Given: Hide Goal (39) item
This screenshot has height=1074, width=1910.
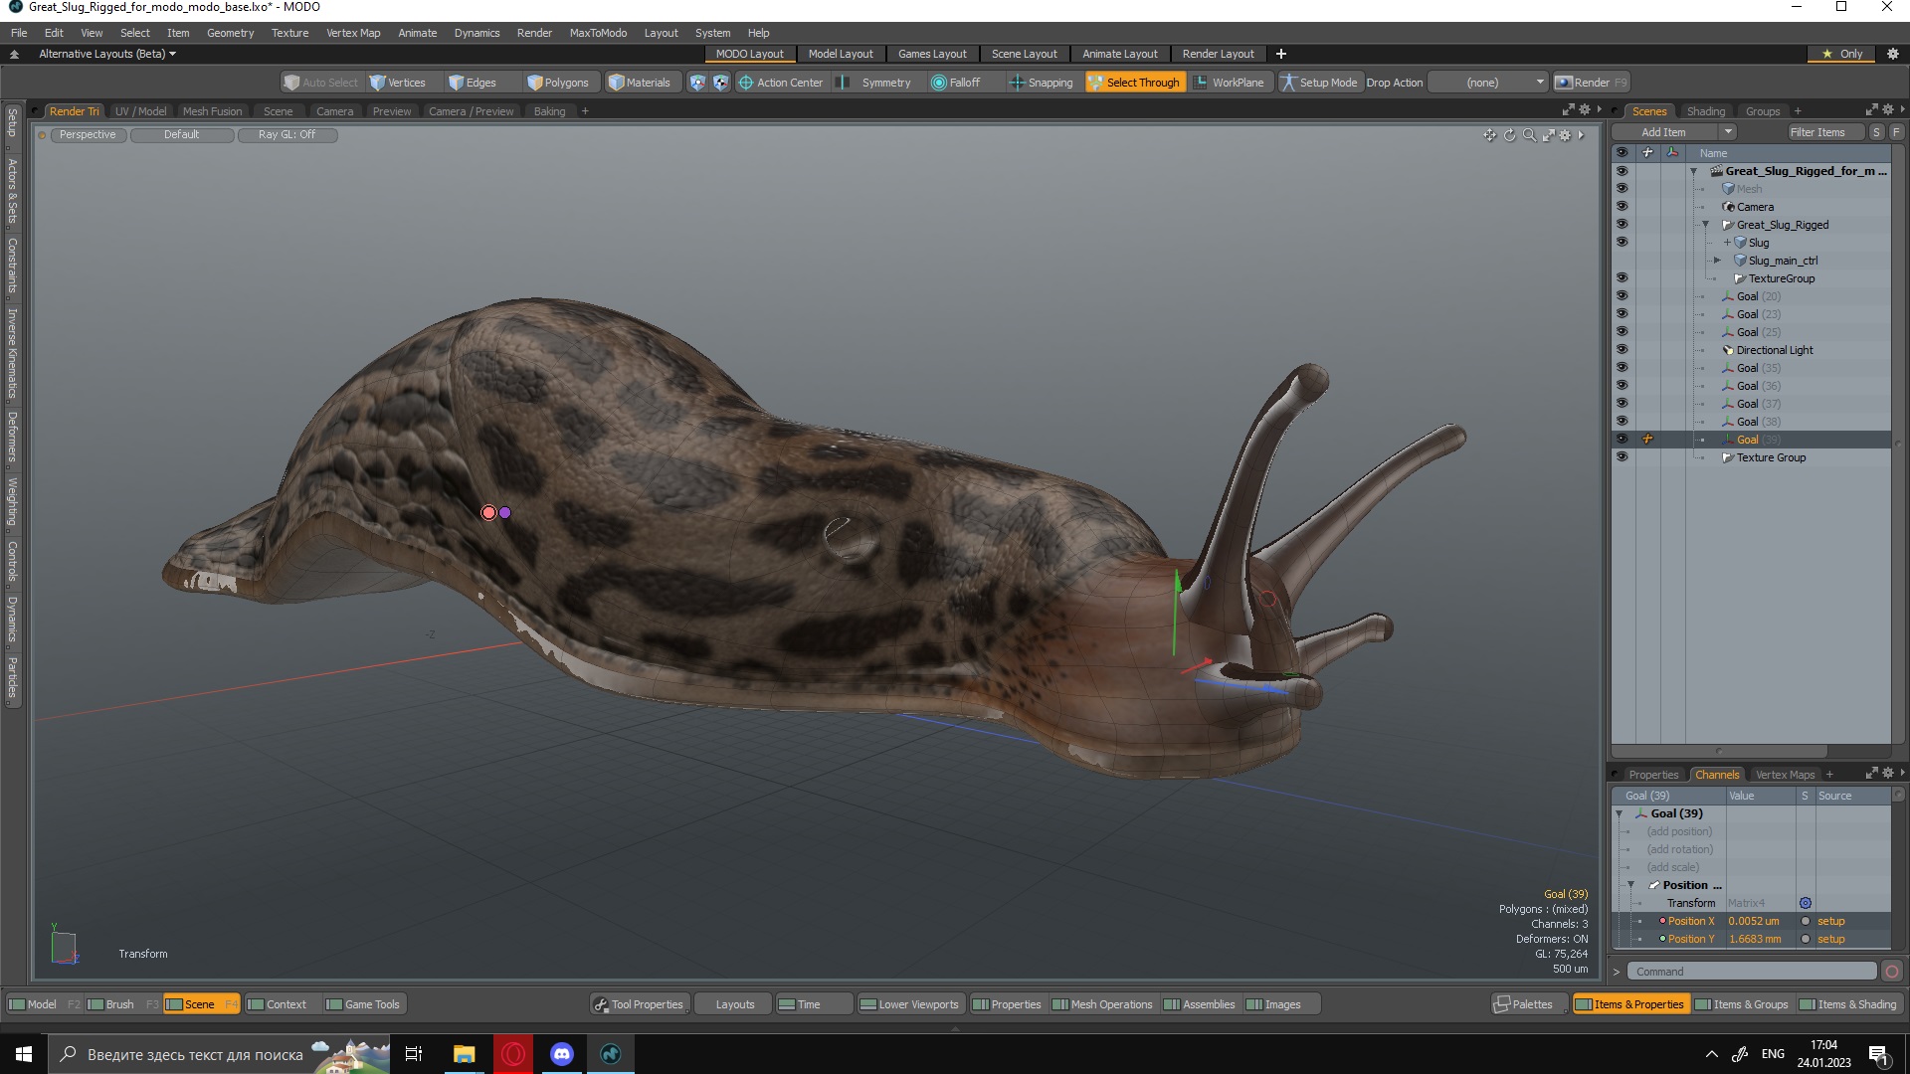Looking at the screenshot, I should (x=1623, y=440).
